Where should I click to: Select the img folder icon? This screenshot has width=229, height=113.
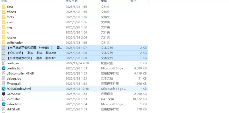point(4,27)
